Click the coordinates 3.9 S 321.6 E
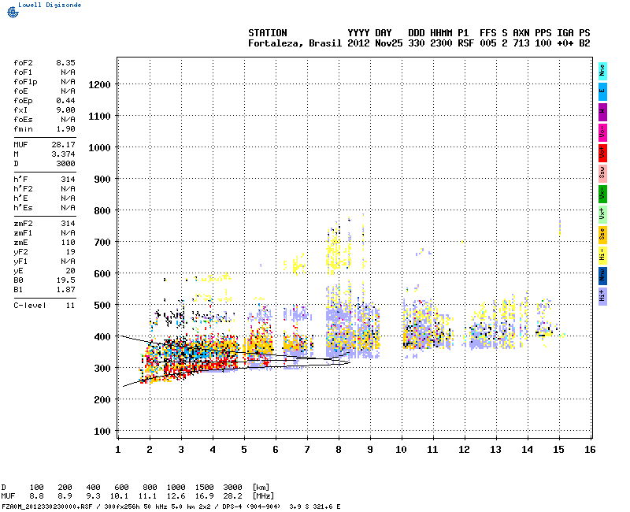 (x=314, y=506)
